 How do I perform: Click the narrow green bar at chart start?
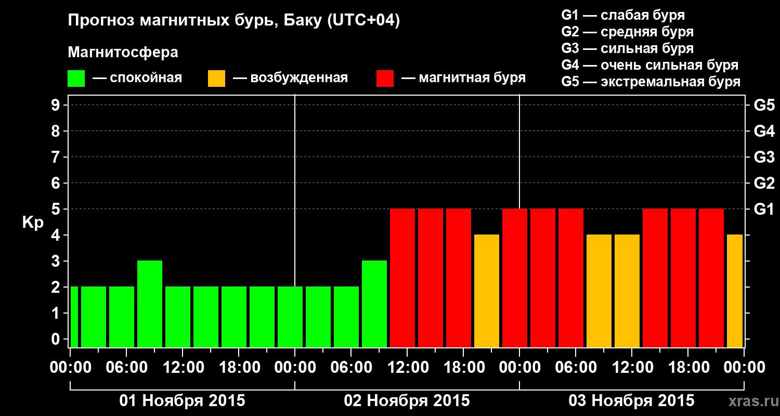[74, 317]
